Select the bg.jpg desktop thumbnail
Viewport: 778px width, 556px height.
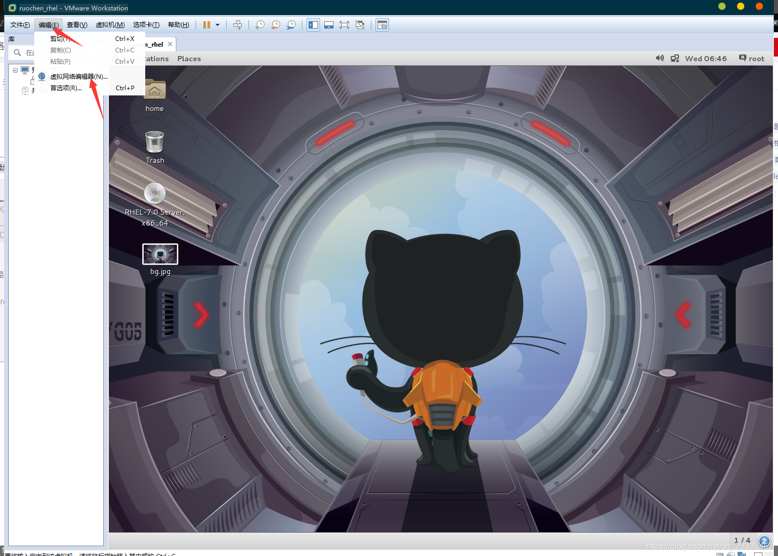[160, 254]
